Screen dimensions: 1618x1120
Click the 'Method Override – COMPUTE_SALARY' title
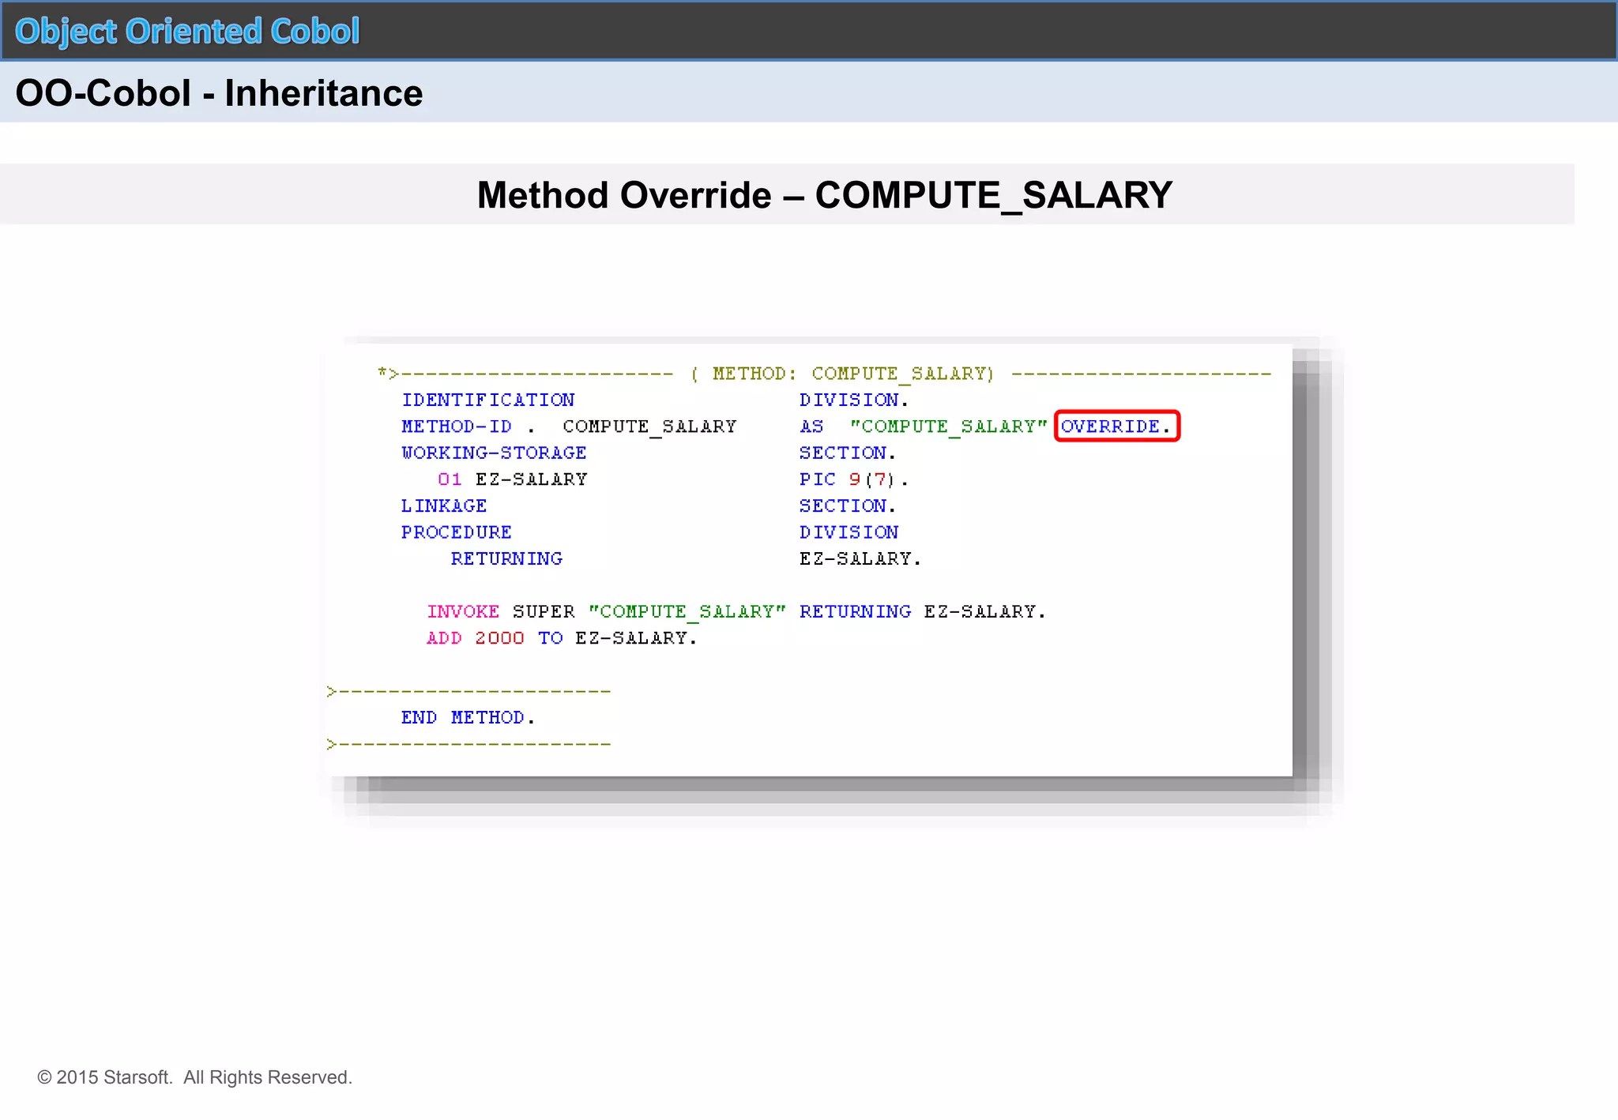click(x=824, y=195)
